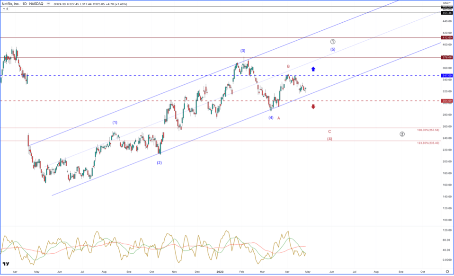This screenshot has height=276, width=454.
Task: Select the red (4) wave label near C
Action: (x=329, y=139)
